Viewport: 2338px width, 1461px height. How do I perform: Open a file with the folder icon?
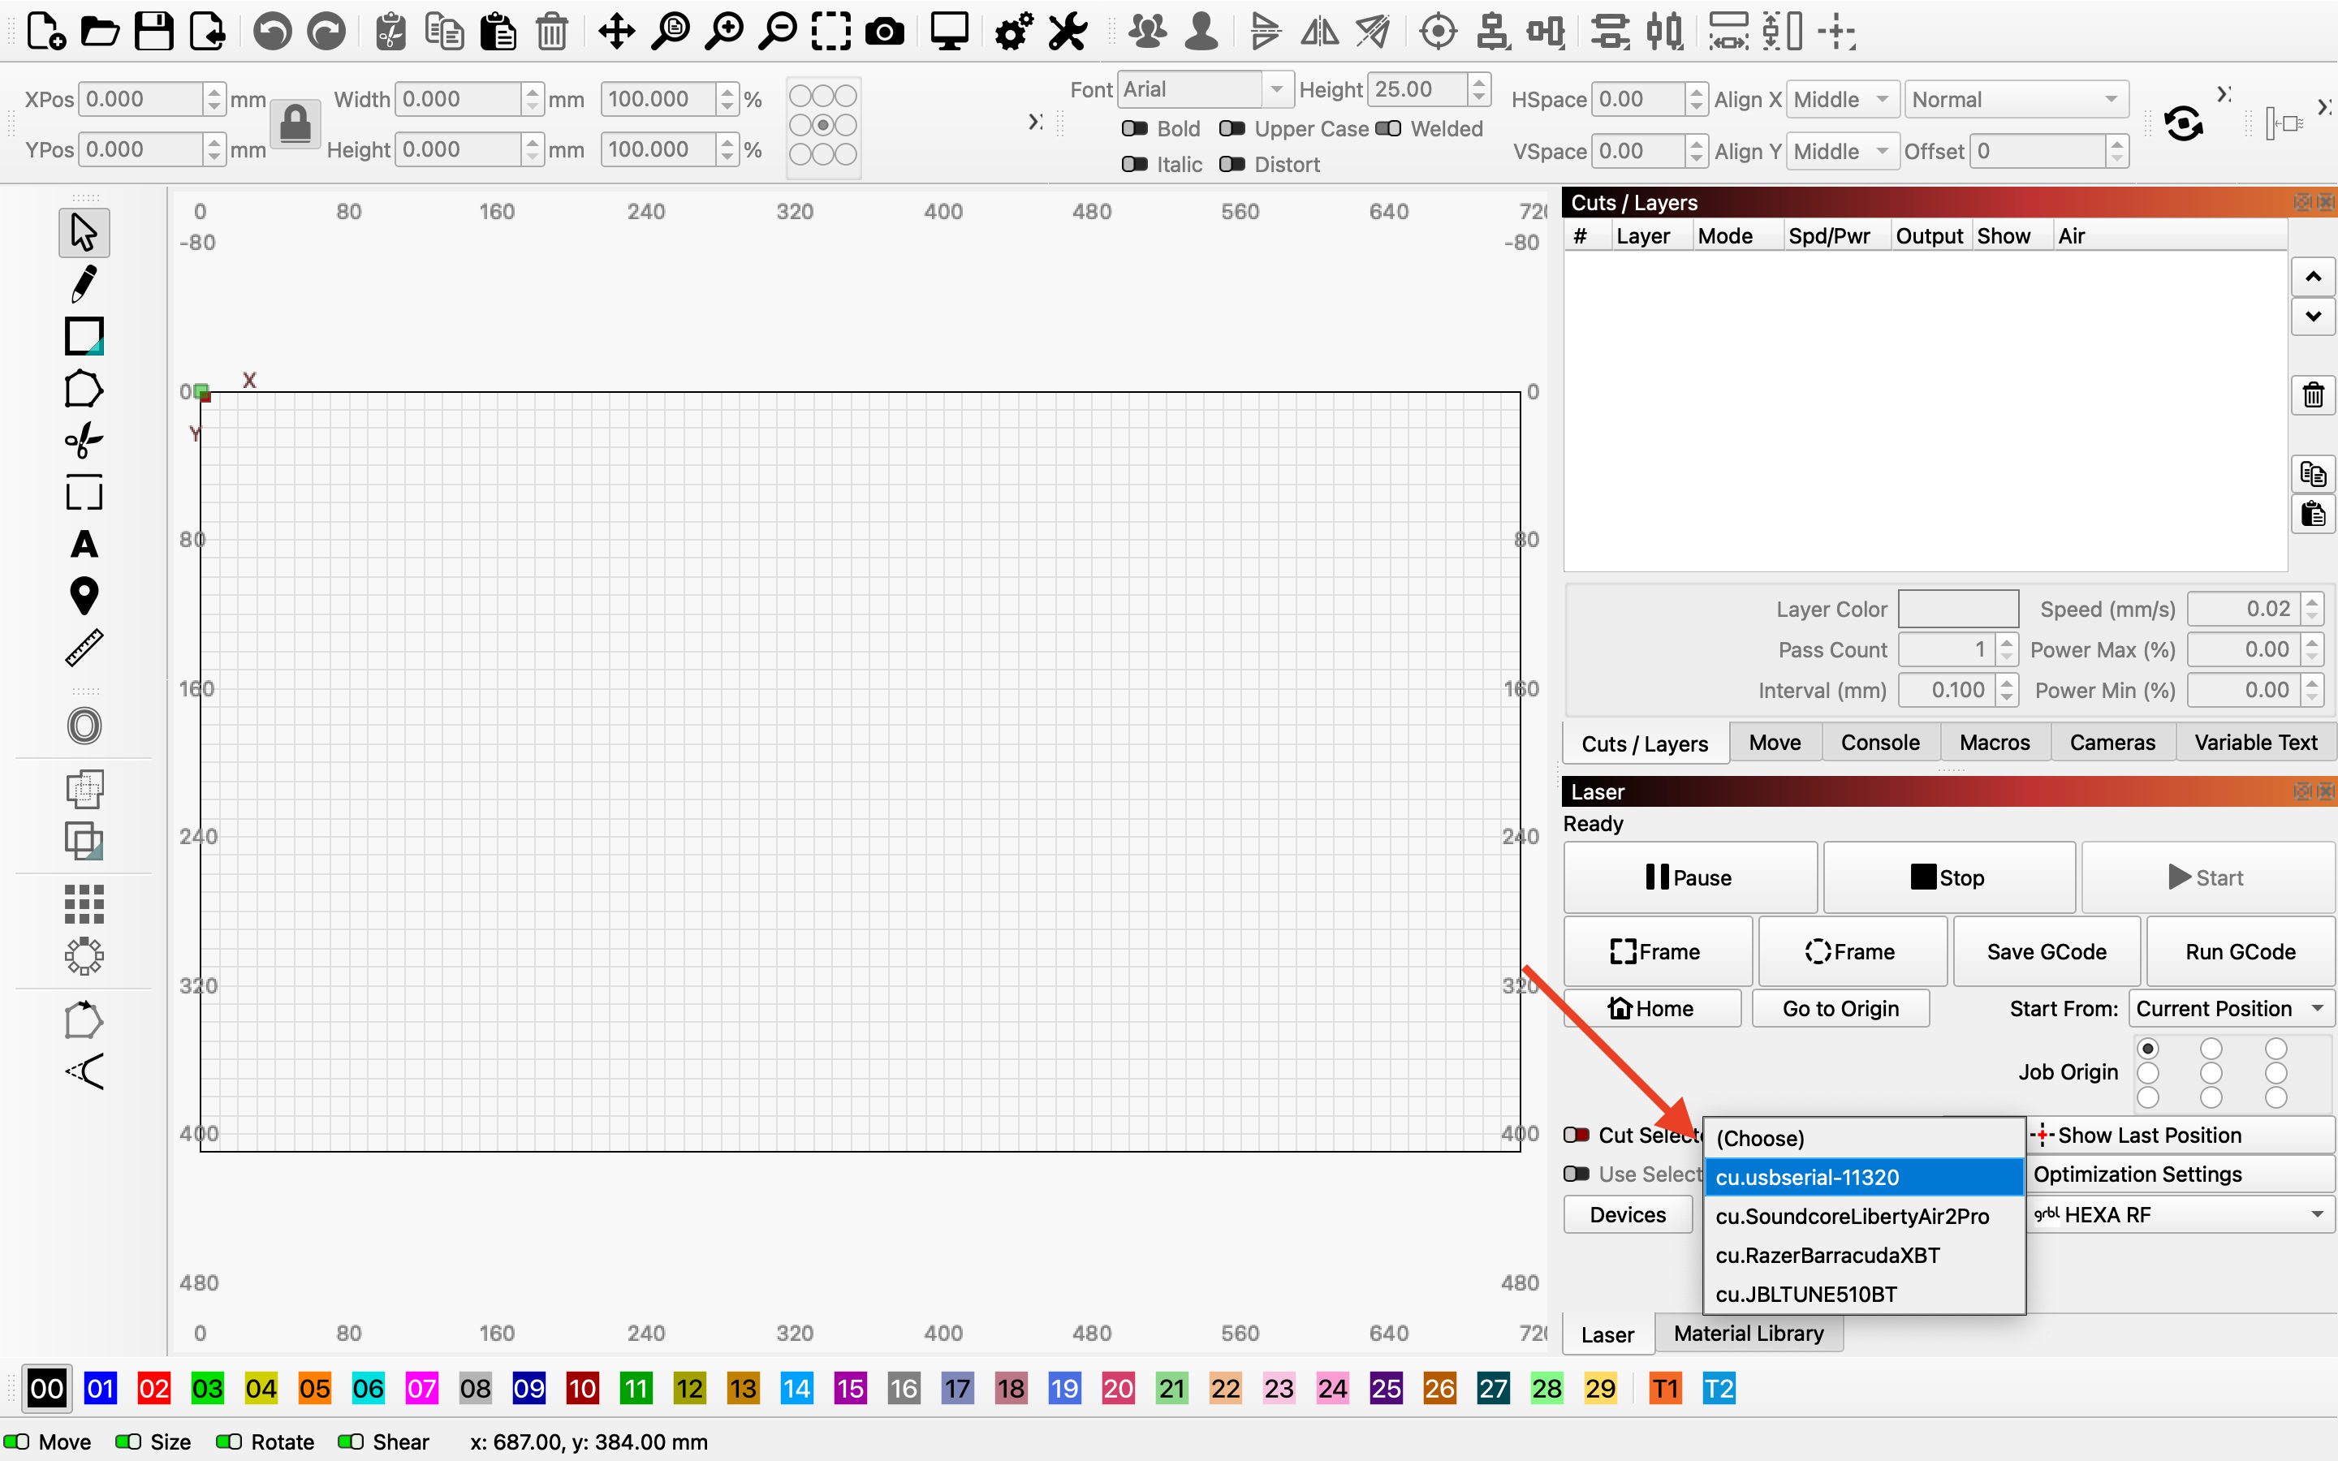click(x=100, y=32)
